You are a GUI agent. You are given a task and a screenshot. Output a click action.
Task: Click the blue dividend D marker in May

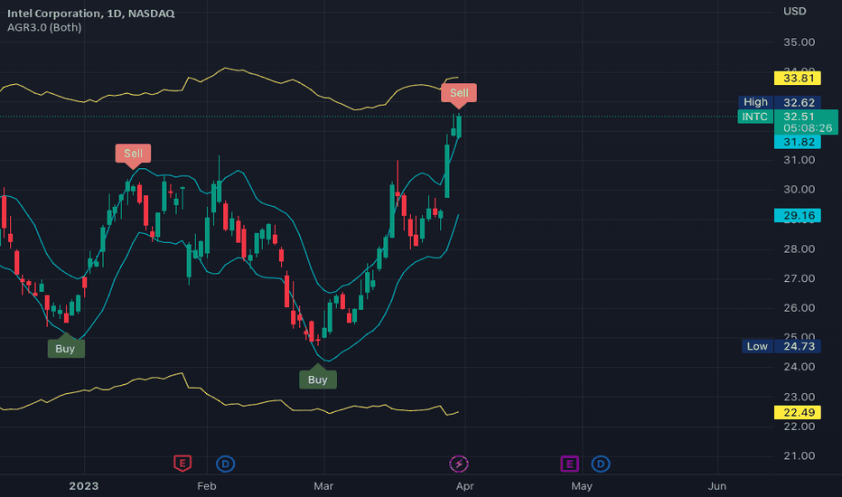tap(601, 464)
